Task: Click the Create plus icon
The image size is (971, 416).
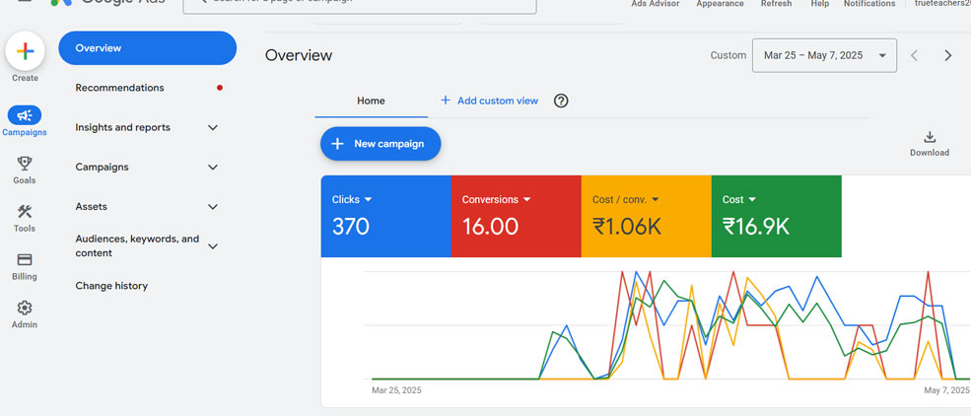Action: point(26,51)
